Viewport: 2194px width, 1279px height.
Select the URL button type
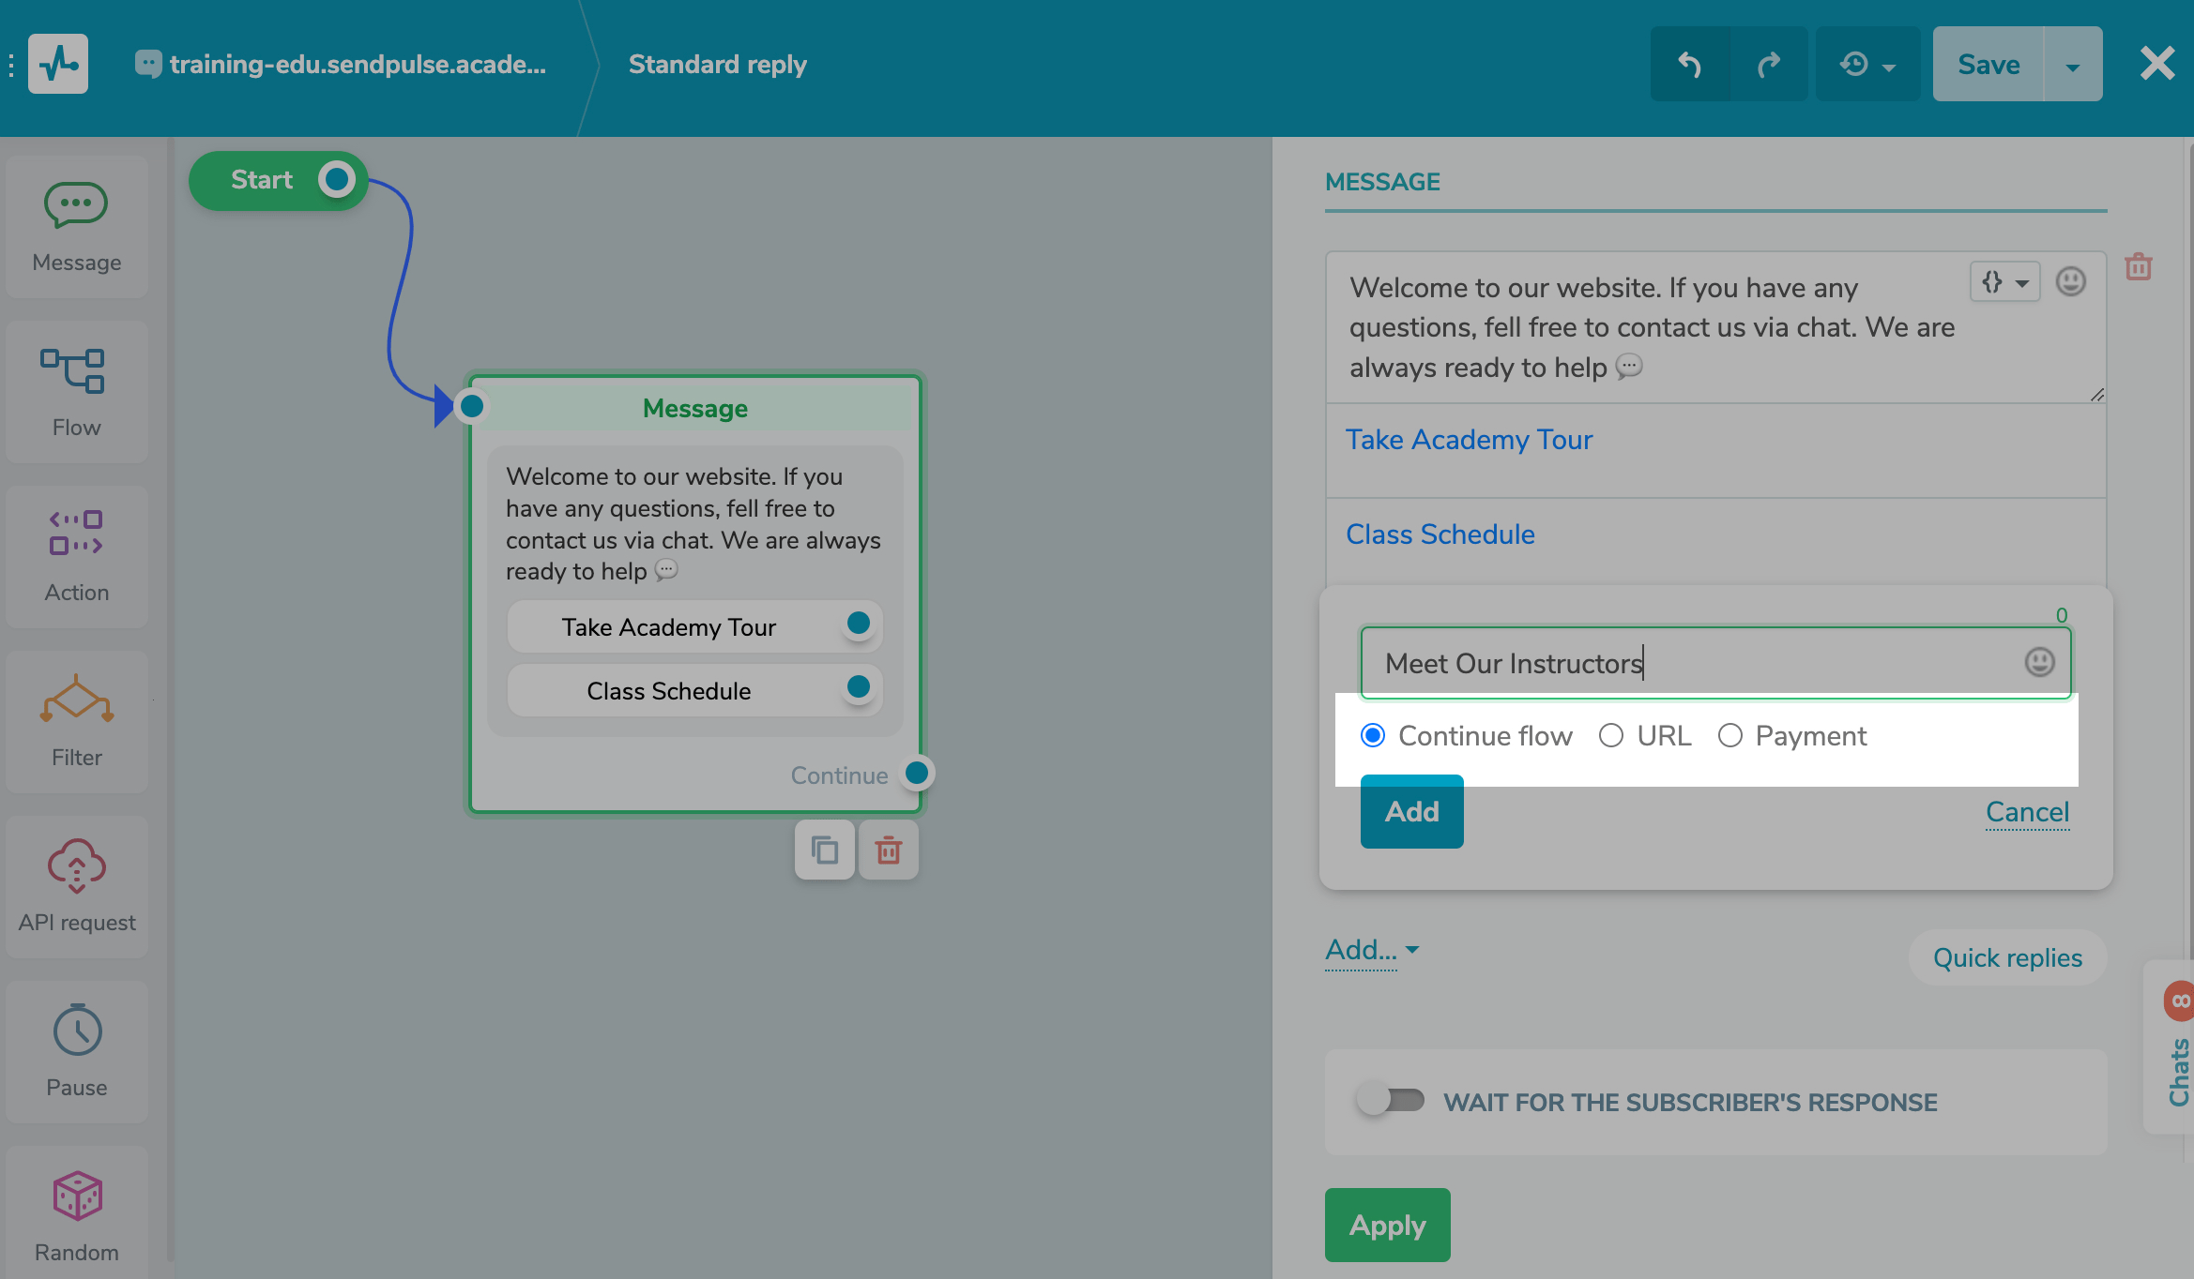[x=1612, y=735]
